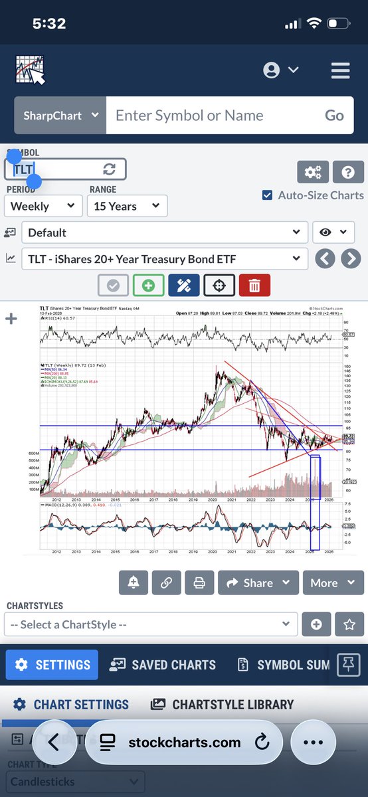
Task: Copy chart link with the link icon
Action: (x=166, y=582)
